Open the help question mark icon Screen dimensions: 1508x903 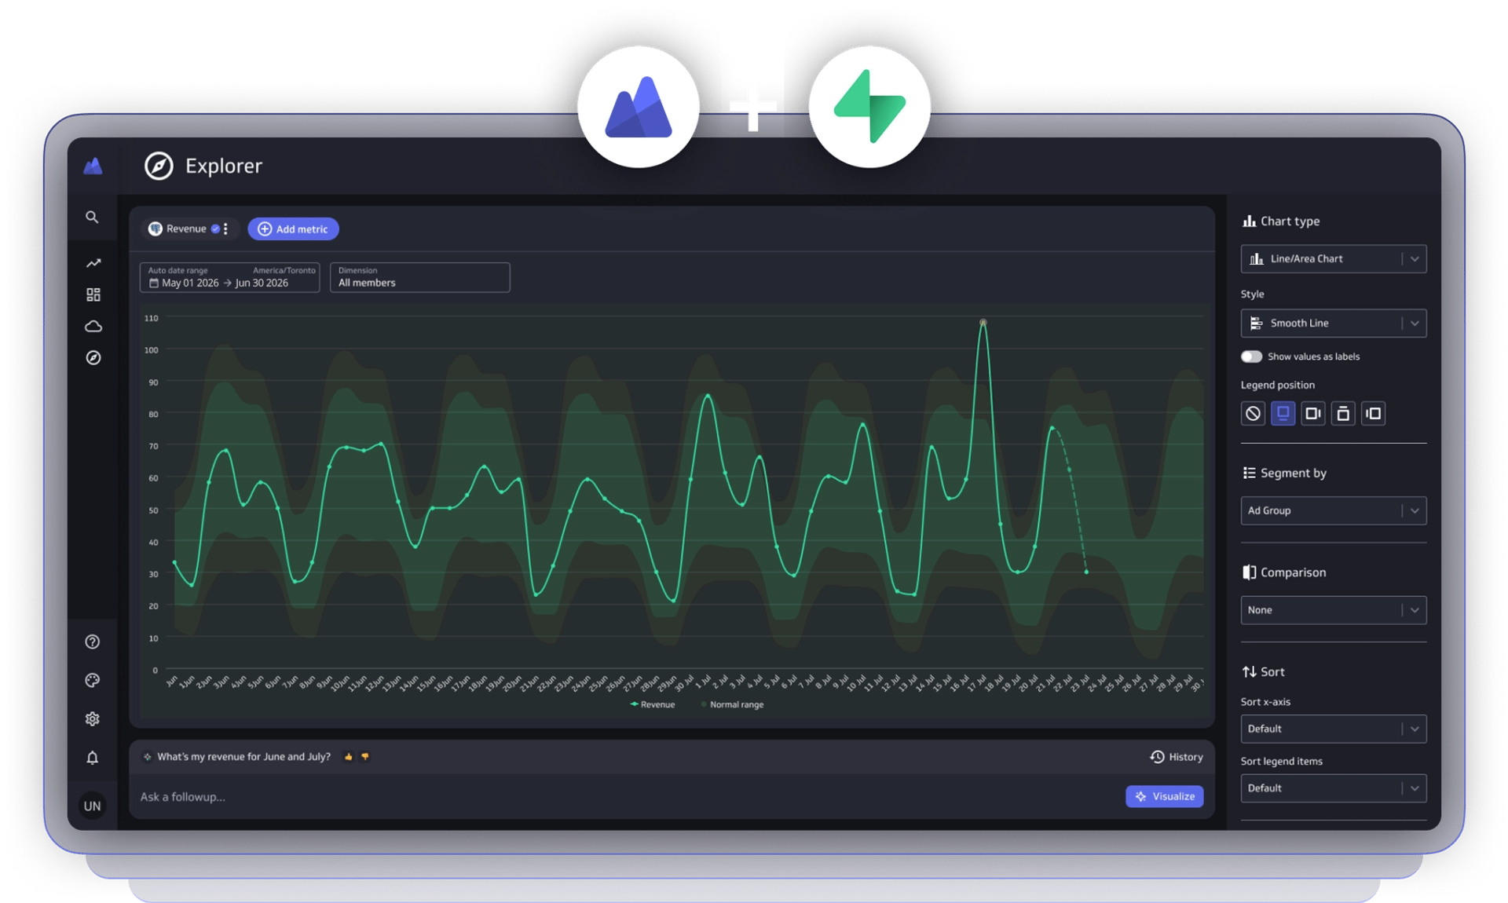[92, 642]
